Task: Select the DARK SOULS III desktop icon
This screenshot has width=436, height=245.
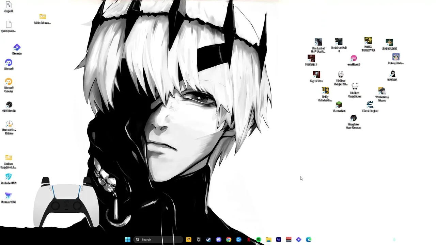Action: [x=368, y=45]
